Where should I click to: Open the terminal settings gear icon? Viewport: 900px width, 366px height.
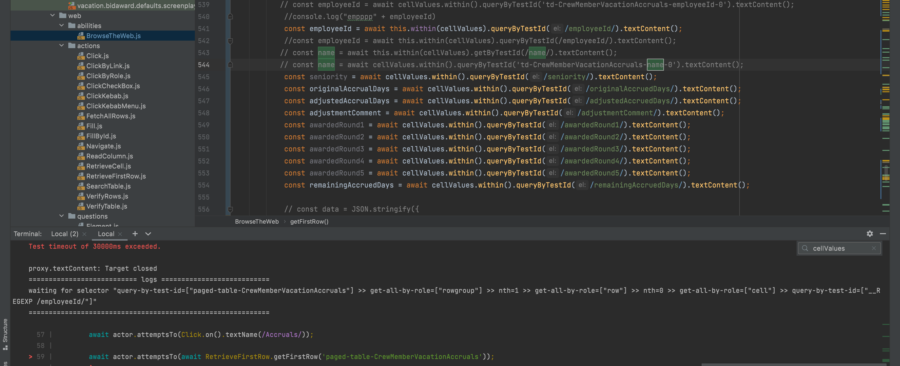click(869, 234)
